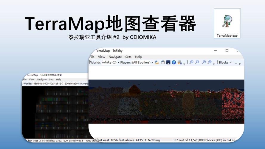Click the dark map view in the 1.4.4 back window
Viewport: 265px width, 149px height.
tap(55, 112)
